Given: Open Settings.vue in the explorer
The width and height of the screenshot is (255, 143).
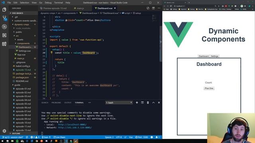Looking at the screenshot, I should coord(24,51).
